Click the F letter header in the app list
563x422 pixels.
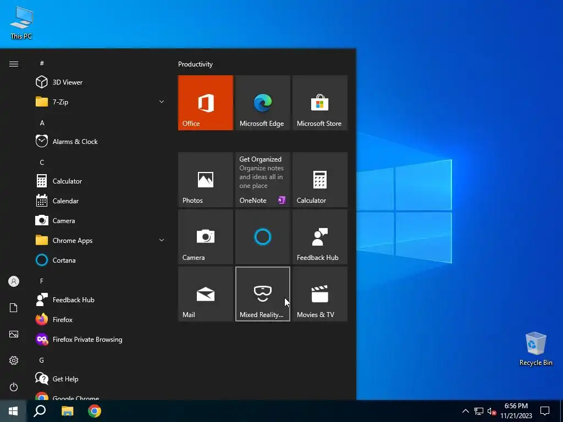point(42,281)
